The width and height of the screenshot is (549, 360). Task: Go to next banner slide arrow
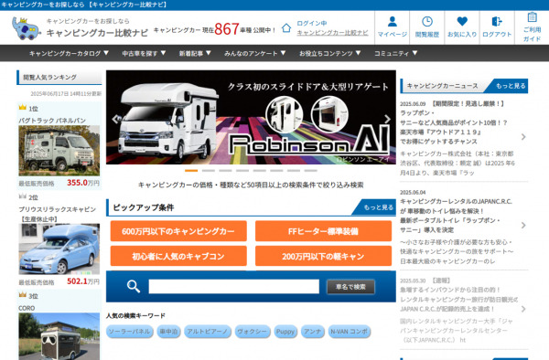[x=387, y=119]
